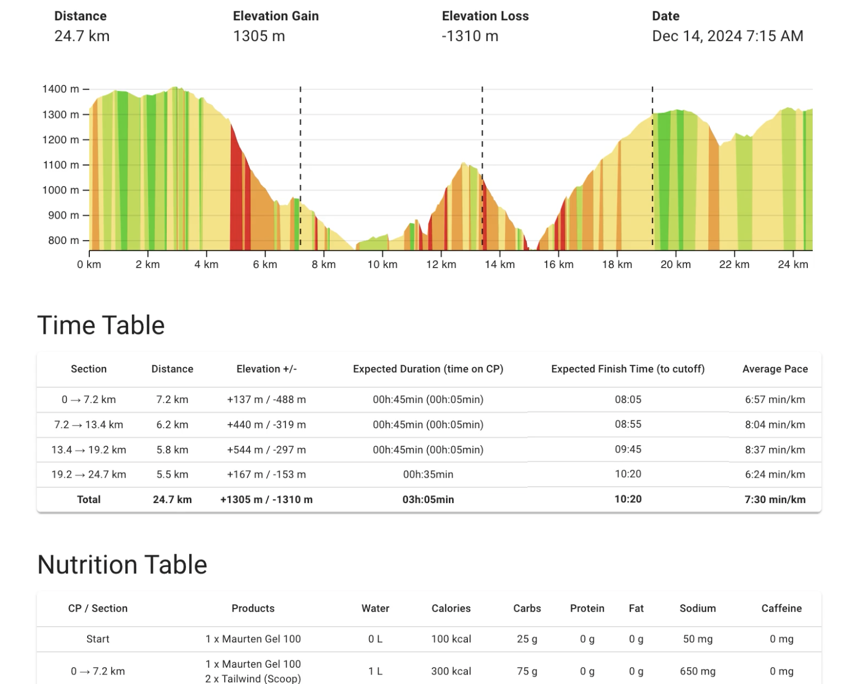The width and height of the screenshot is (855, 684).
Task: Click the Expected Finish Time column header
Action: click(x=627, y=369)
